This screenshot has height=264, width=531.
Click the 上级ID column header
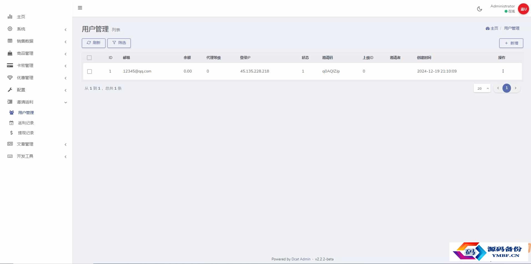tap(368, 58)
